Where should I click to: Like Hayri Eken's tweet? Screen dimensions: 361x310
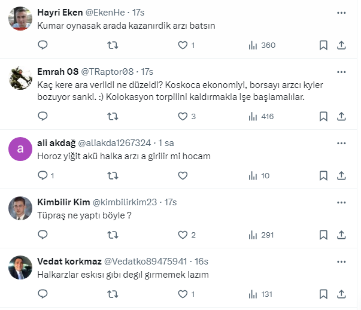click(183, 45)
